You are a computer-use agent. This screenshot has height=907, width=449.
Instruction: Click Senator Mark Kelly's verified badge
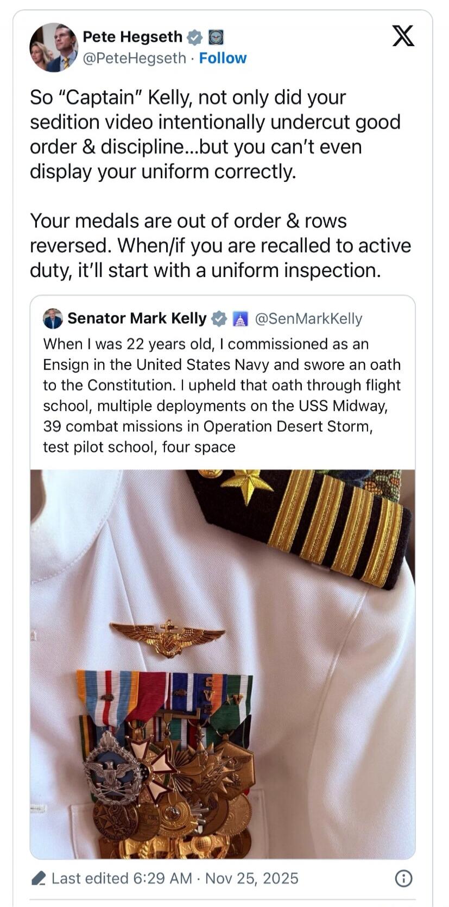(219, 319)
